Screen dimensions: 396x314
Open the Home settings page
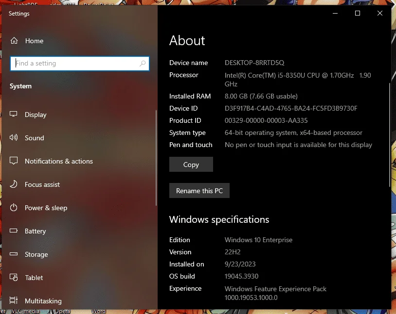pos(35,41)
